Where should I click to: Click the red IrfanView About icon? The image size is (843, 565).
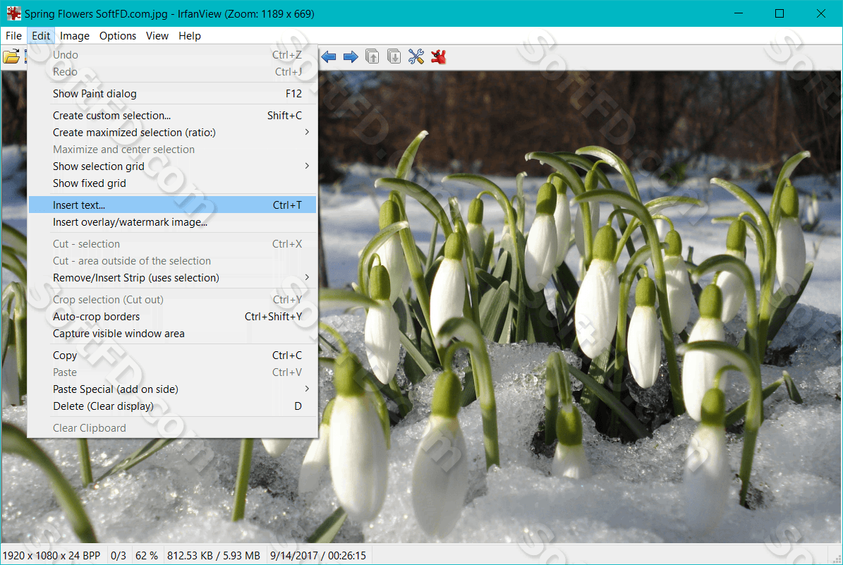click(x=439, y=56)
